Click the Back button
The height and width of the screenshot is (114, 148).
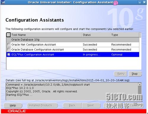[72, 105]
